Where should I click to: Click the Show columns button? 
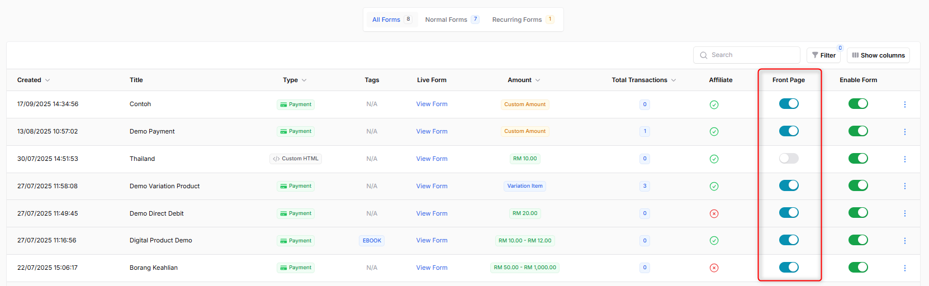point(878,55)
